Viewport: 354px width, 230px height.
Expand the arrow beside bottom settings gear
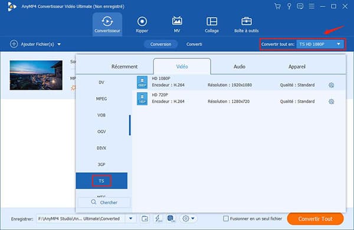pos(193,218)
